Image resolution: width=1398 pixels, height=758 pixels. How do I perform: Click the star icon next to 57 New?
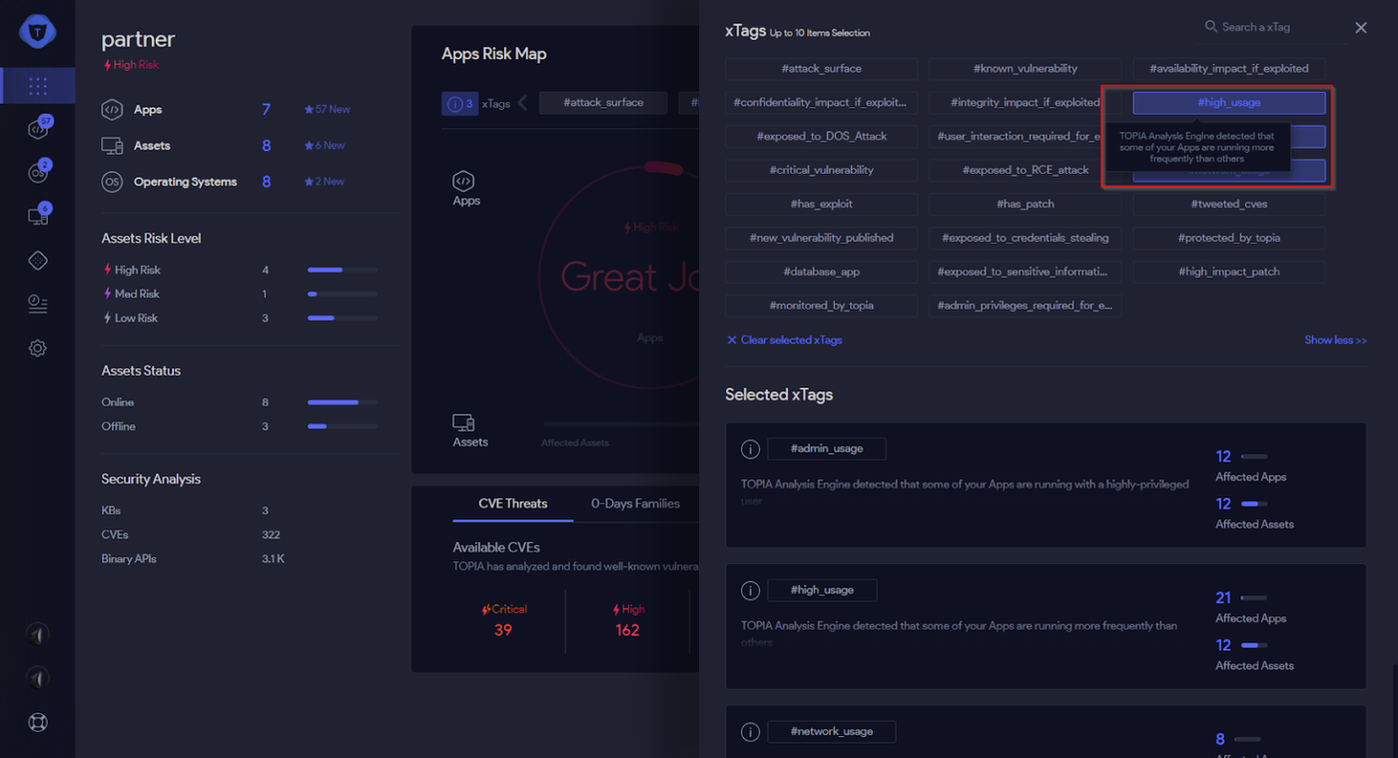[x=310, y=110]
